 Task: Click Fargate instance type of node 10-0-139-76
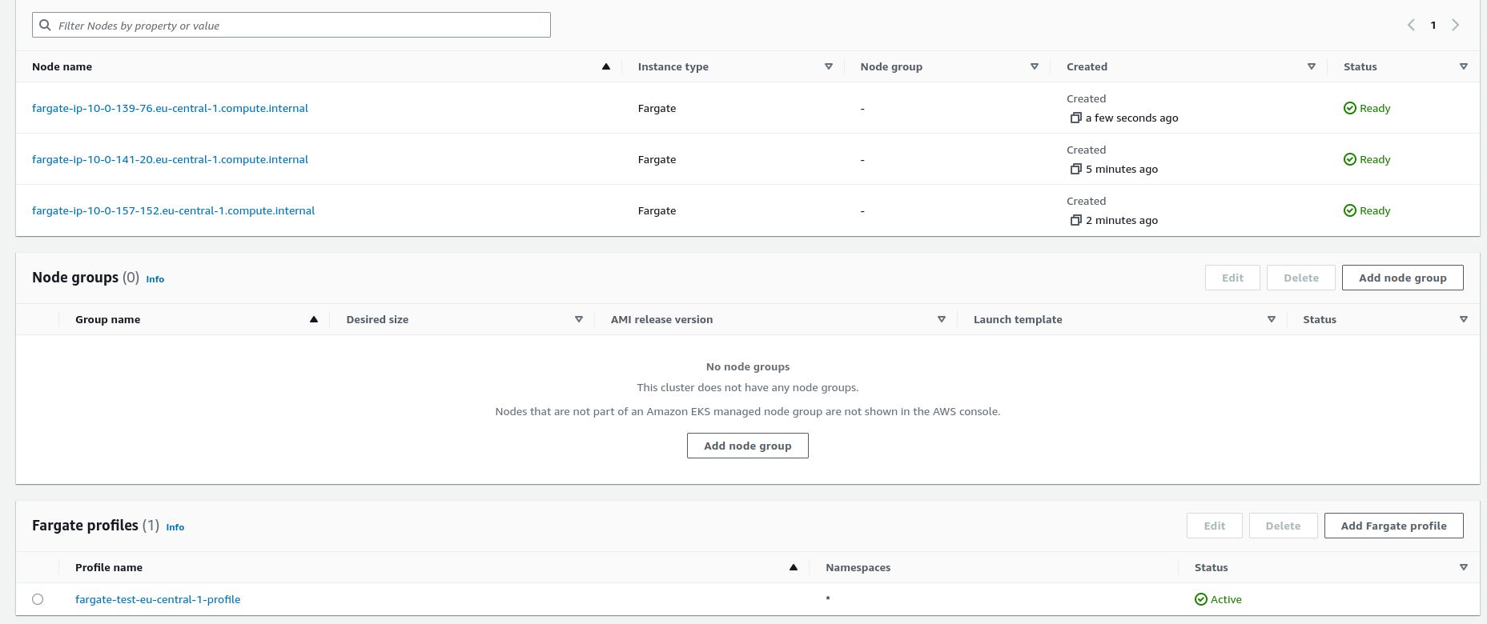[657, 108]
